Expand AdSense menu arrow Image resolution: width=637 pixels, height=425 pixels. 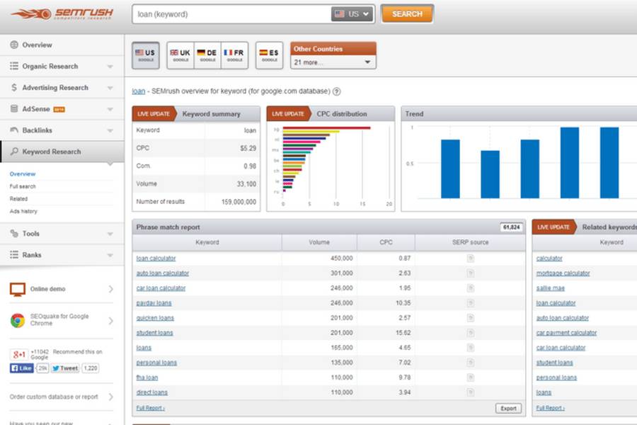coord(110,109)
